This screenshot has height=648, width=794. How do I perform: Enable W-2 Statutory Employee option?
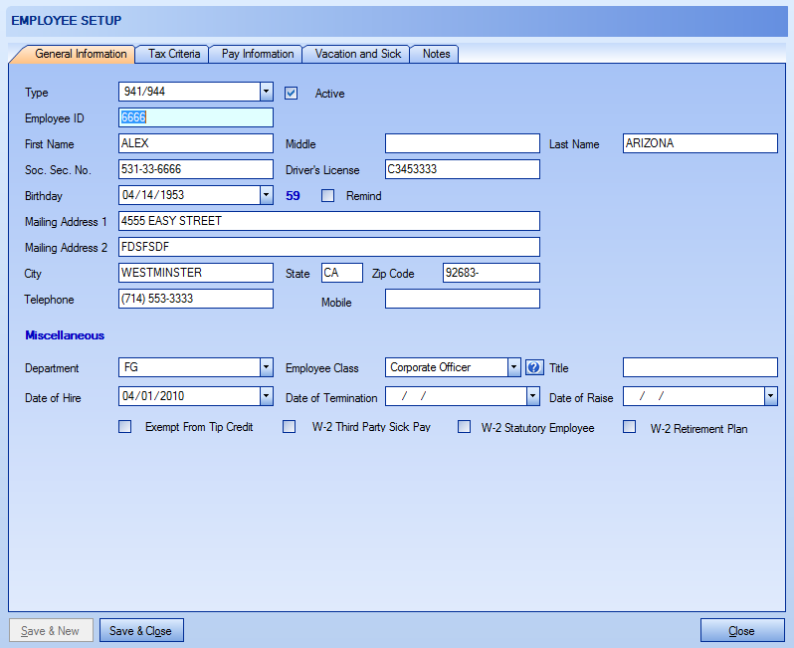click(x=464, y=427)
